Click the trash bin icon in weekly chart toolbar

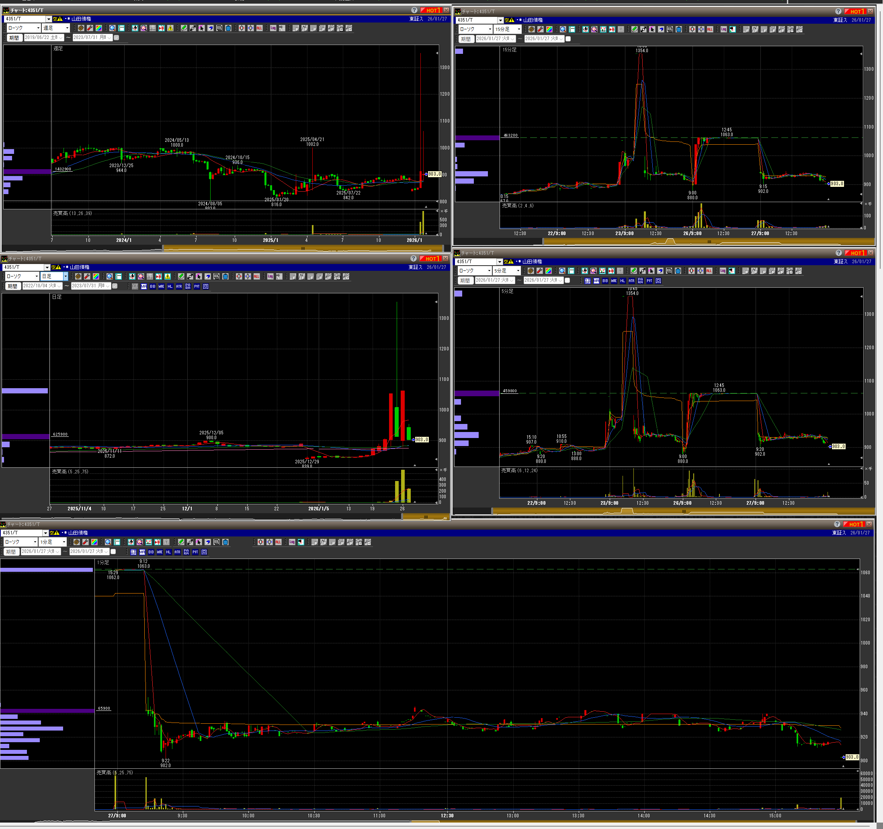pos(228,28)
